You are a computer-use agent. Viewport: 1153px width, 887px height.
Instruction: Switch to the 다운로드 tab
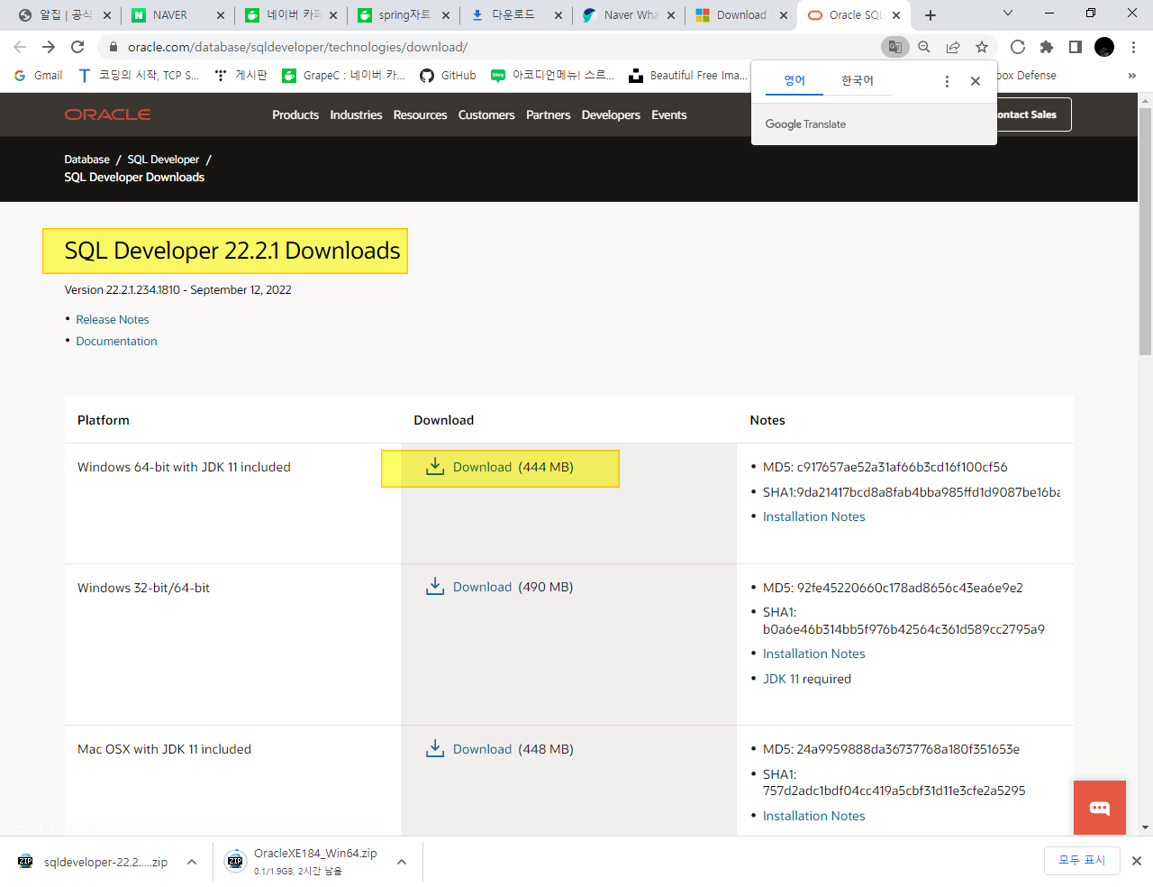tap(516, 15)
